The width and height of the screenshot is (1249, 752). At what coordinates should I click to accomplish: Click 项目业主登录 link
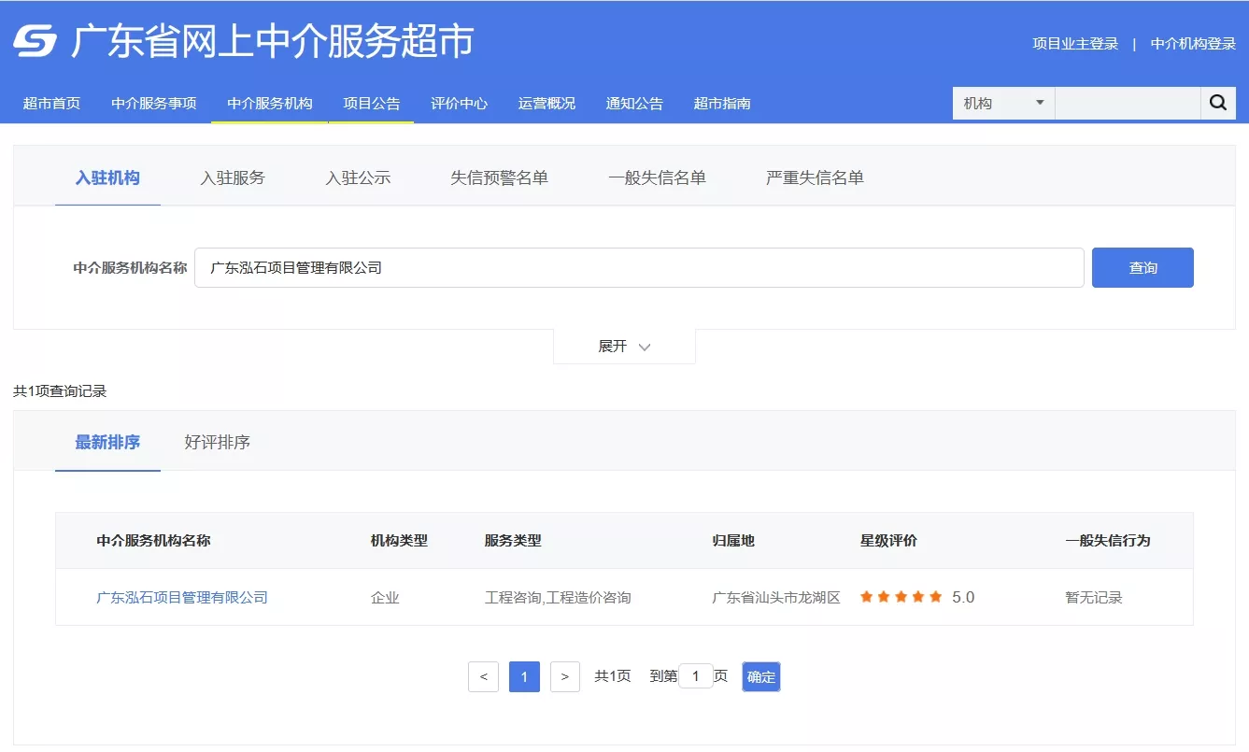point(1075,44)
